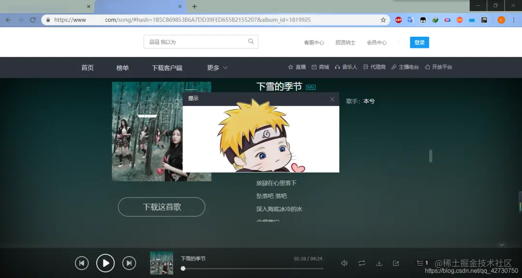Click the Google Translate extension icon
Image resolution: width=522 pixels, height=278 pixels.
click(411, 20)
